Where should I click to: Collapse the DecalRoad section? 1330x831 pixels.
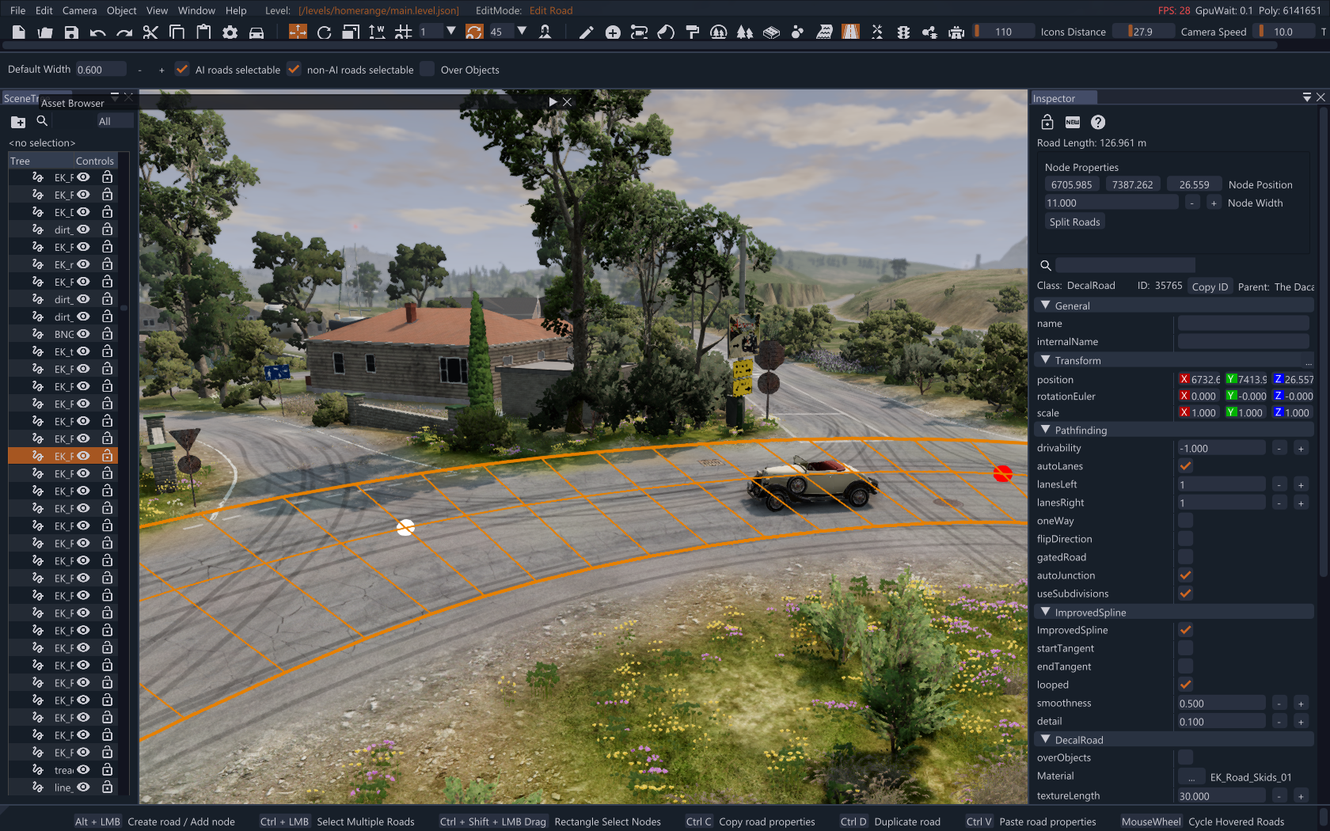tap(1046, 739)
